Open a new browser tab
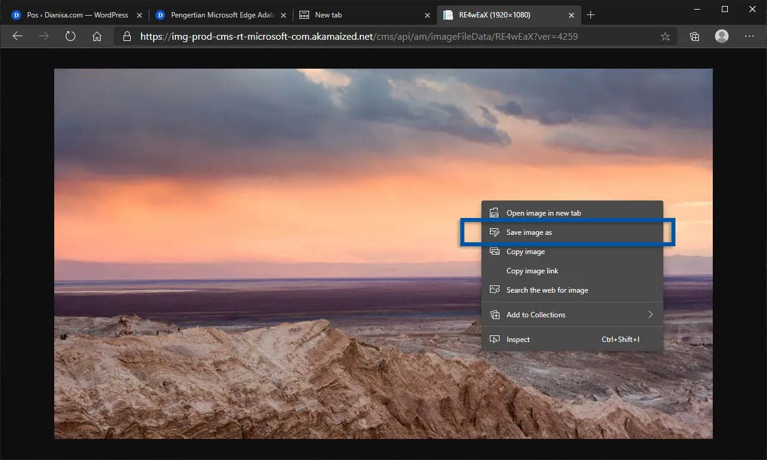Image resolution: width=767 pixels, height=460 pixels. click(591, 14)
